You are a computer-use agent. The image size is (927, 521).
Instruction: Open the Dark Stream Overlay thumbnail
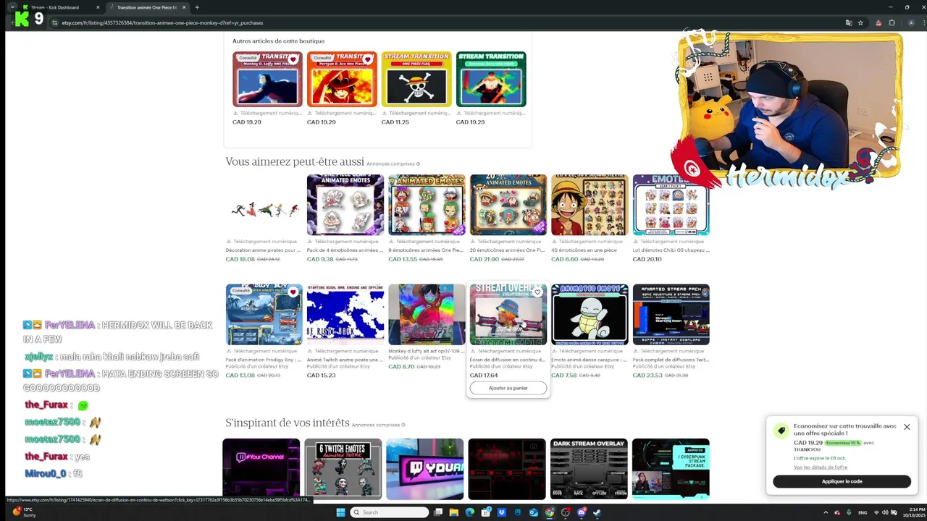coord(588,469)
